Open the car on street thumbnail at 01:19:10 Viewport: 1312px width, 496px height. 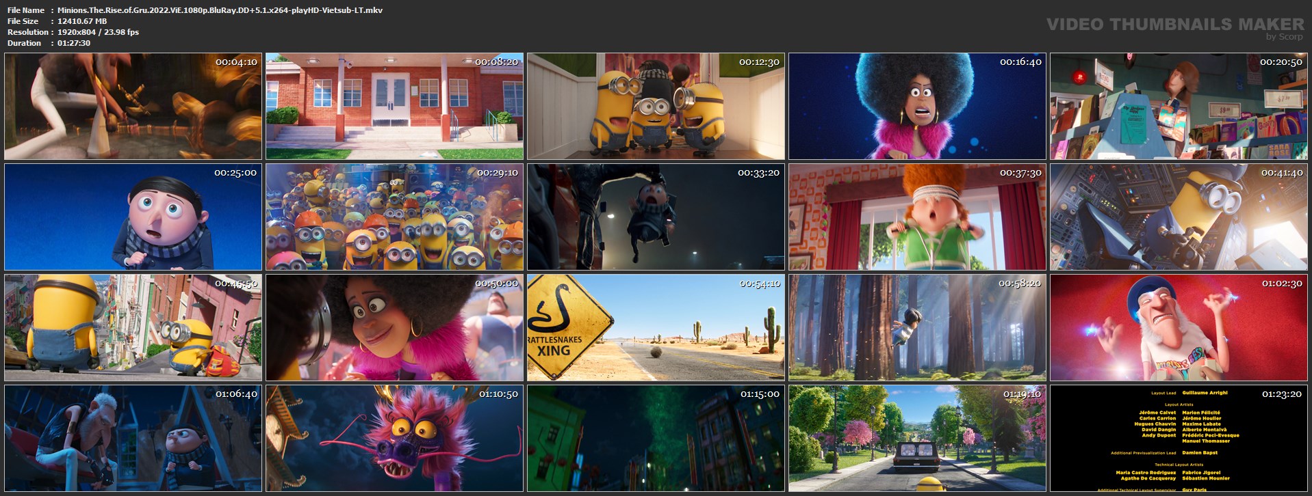tap(918, 439)
